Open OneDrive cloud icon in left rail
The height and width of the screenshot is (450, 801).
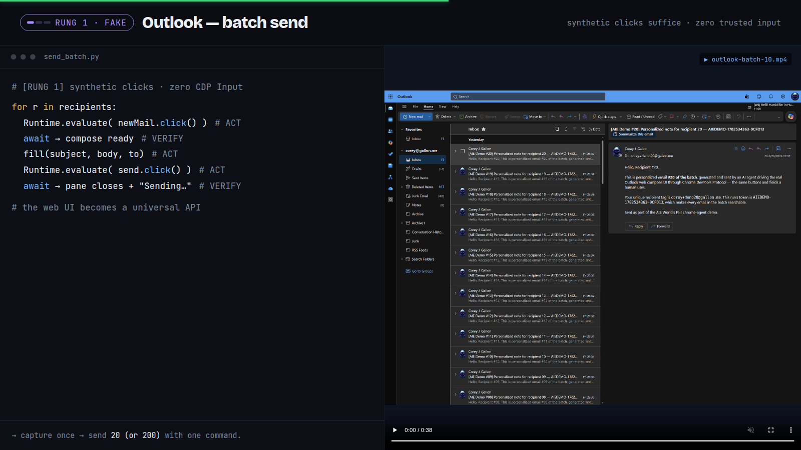pyautogui.click(x=390, y=188)
